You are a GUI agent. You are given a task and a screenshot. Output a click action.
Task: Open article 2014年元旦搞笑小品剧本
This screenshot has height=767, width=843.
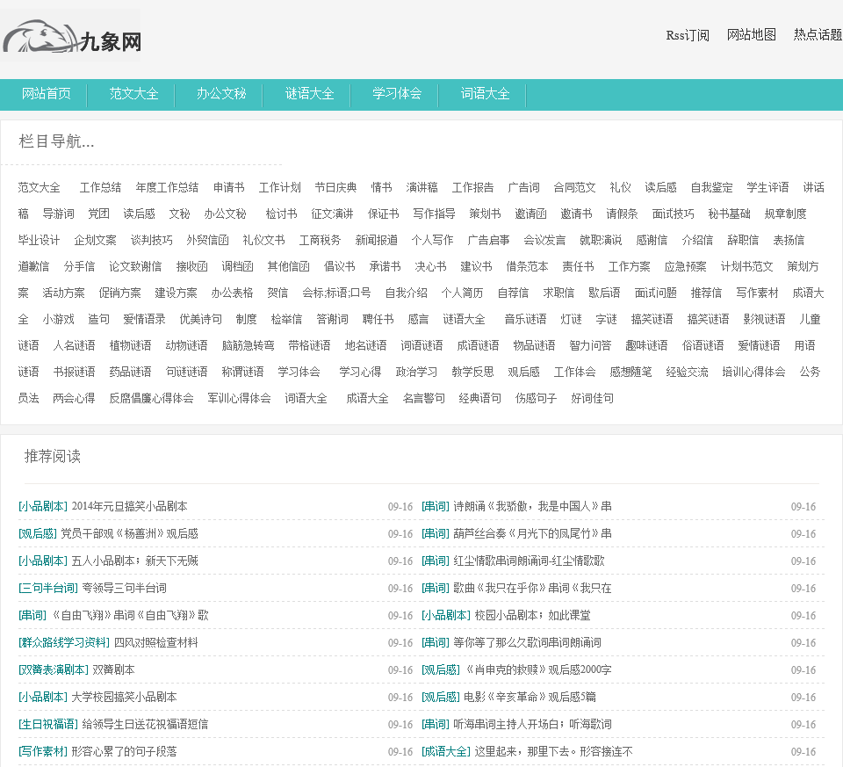coord(130,506)
